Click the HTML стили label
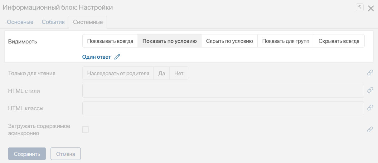378x163 pixels. (x=24, y=91)
